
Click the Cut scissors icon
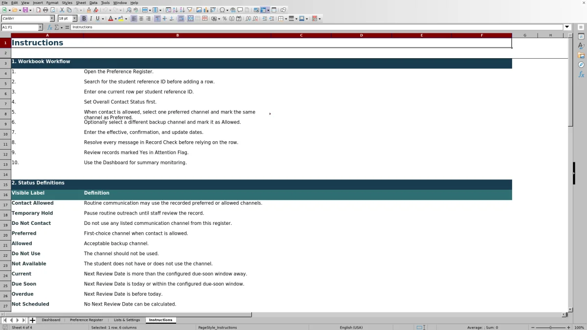pos(62,10)
